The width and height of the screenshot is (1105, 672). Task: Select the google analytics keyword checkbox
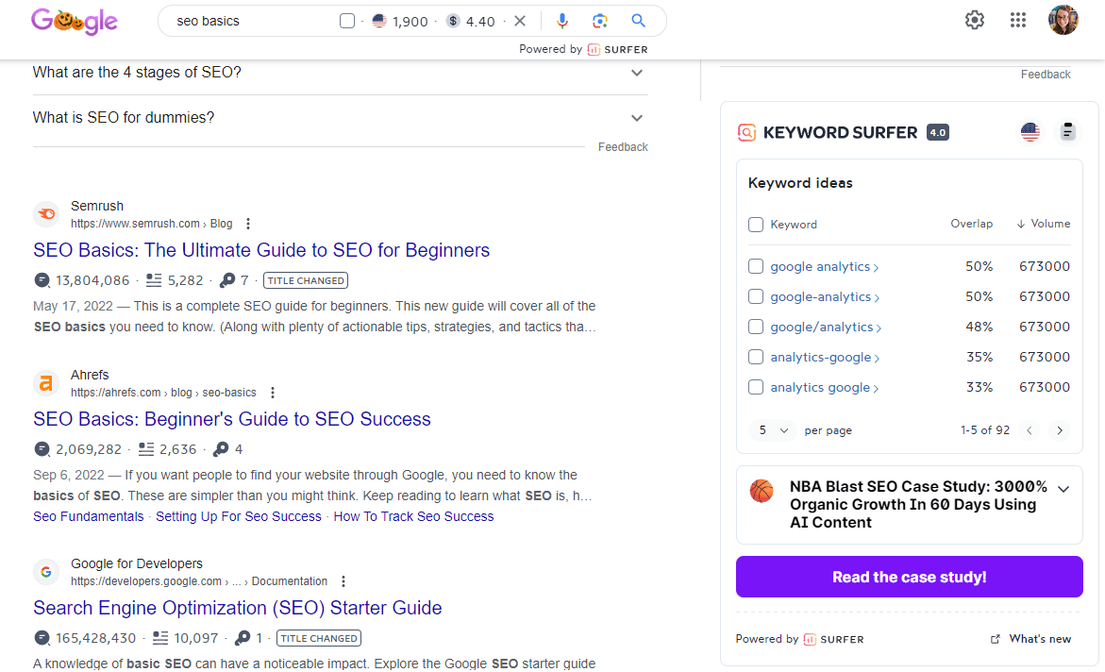pos(755,266)
